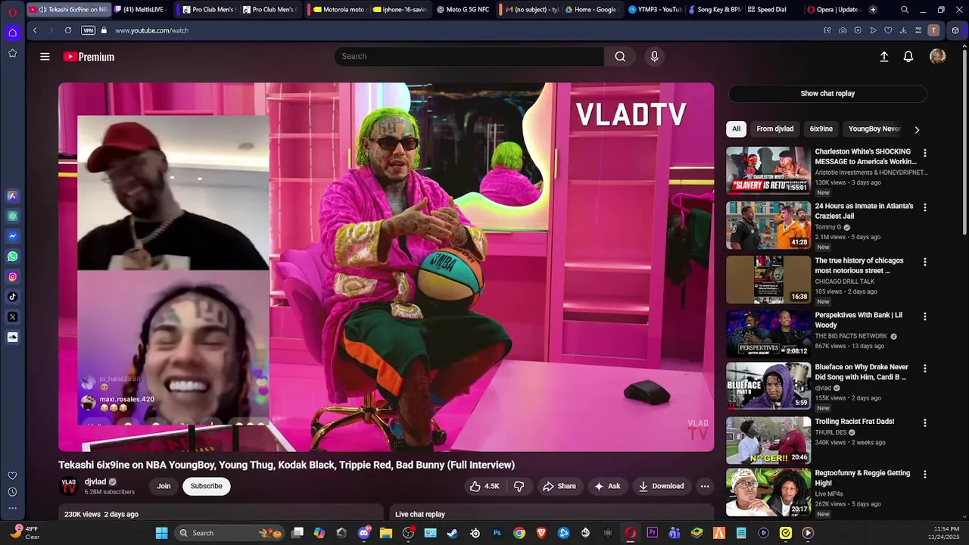Go to the YouTube Premium home logo
This screenshot has height=545, width=969.
(x=89, y=57)
